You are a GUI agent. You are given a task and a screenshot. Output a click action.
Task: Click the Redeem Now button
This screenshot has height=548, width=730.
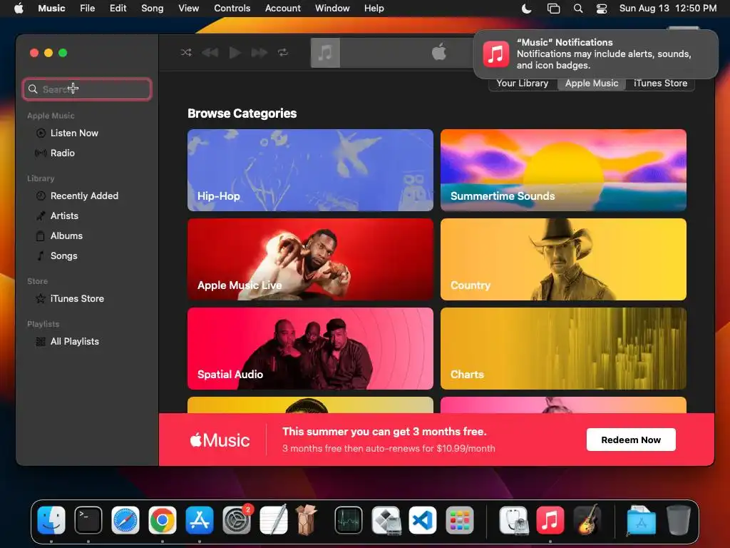coord(631,440)
